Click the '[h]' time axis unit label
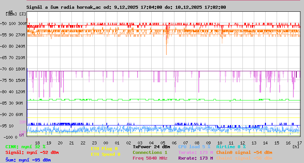304x163 pixels. click(x=296, y=147)
